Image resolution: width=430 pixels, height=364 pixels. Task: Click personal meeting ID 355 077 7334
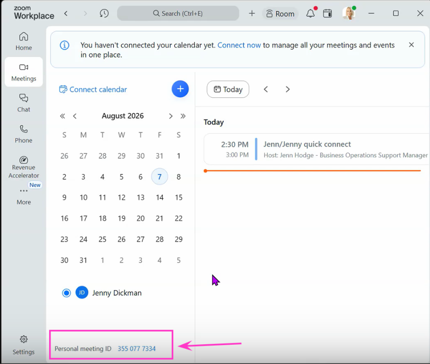coord(136,349)
